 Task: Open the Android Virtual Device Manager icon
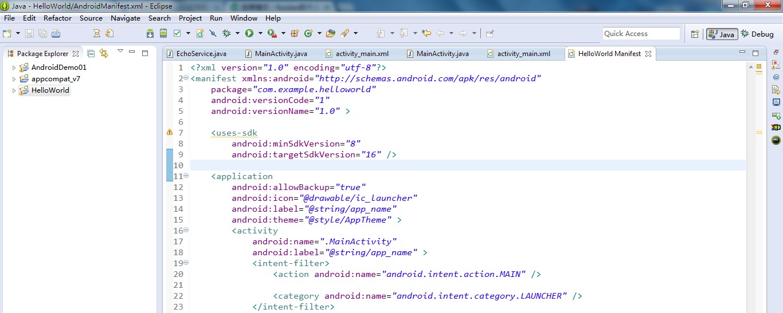163,34
